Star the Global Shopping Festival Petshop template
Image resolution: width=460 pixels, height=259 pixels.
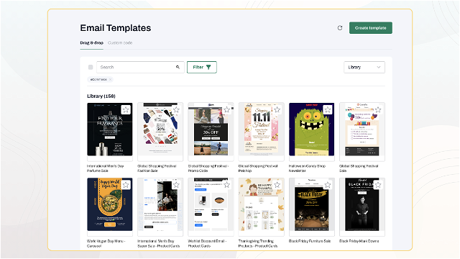coord(277,109)
